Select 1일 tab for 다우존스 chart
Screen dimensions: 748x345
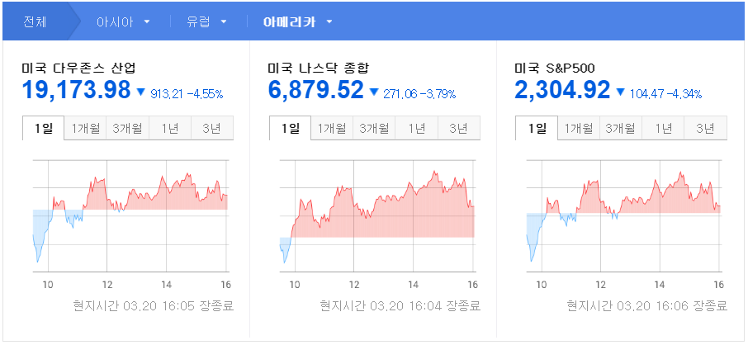pos(44,128)
